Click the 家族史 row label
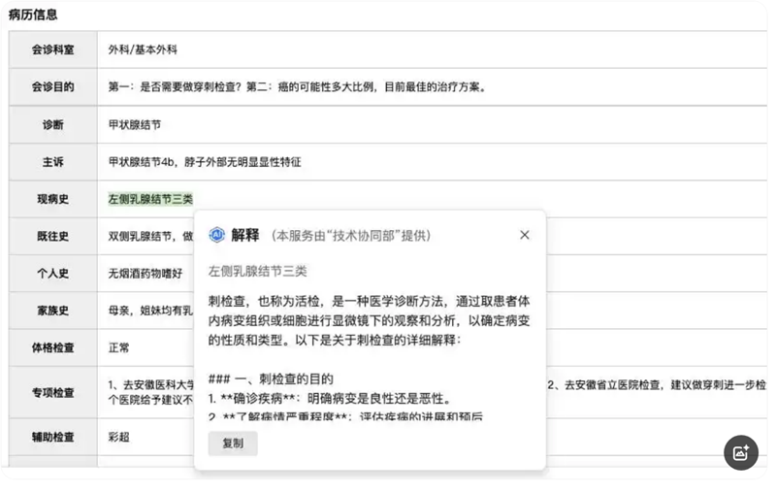This screenshot has height=493, width=776. pyautogui.click(x=53, y=311)
